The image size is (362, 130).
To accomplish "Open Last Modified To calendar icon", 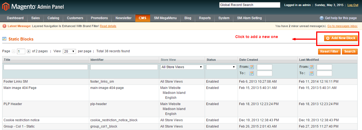I will pos(311,73).
